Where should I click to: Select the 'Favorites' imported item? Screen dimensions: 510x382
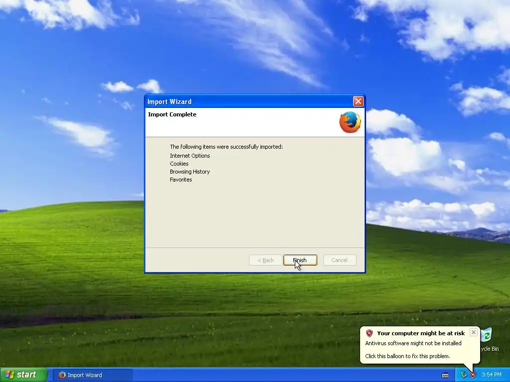pyautogui.click(x=181, y=180)
